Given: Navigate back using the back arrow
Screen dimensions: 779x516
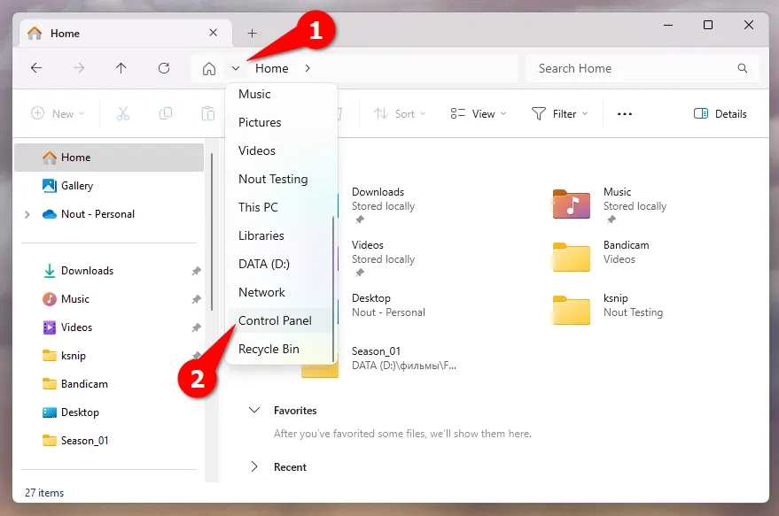Looking at the screenshot, I should click(35, 67).
